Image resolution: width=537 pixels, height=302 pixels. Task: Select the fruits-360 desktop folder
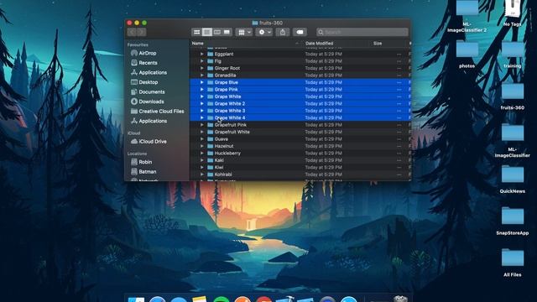tap(513, 96)
